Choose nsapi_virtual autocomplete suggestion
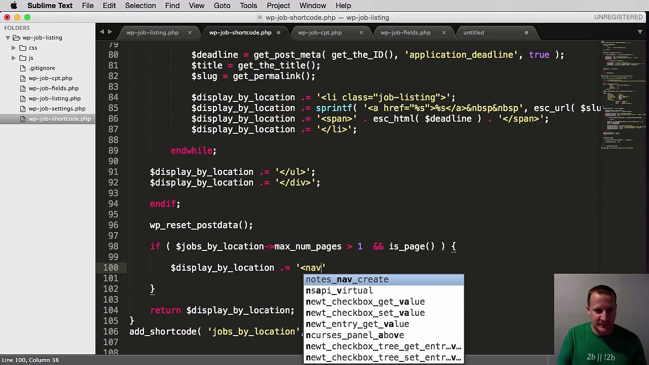The image size is (649, 365). [384, 290]
